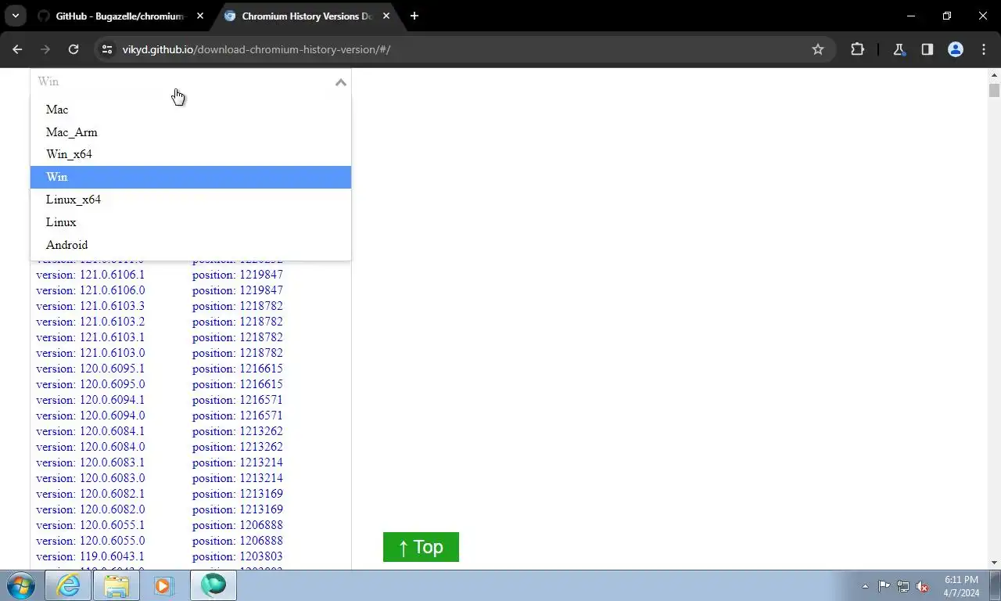This screenshot has width=1001, height=601.
Task: Open version 120.0.6095.0 link
Action: [x=90, y=384]
